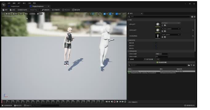The height and width of the screenshot is (110, 210).
Task: Click the Delete Pose trash button
Action: 66,10
